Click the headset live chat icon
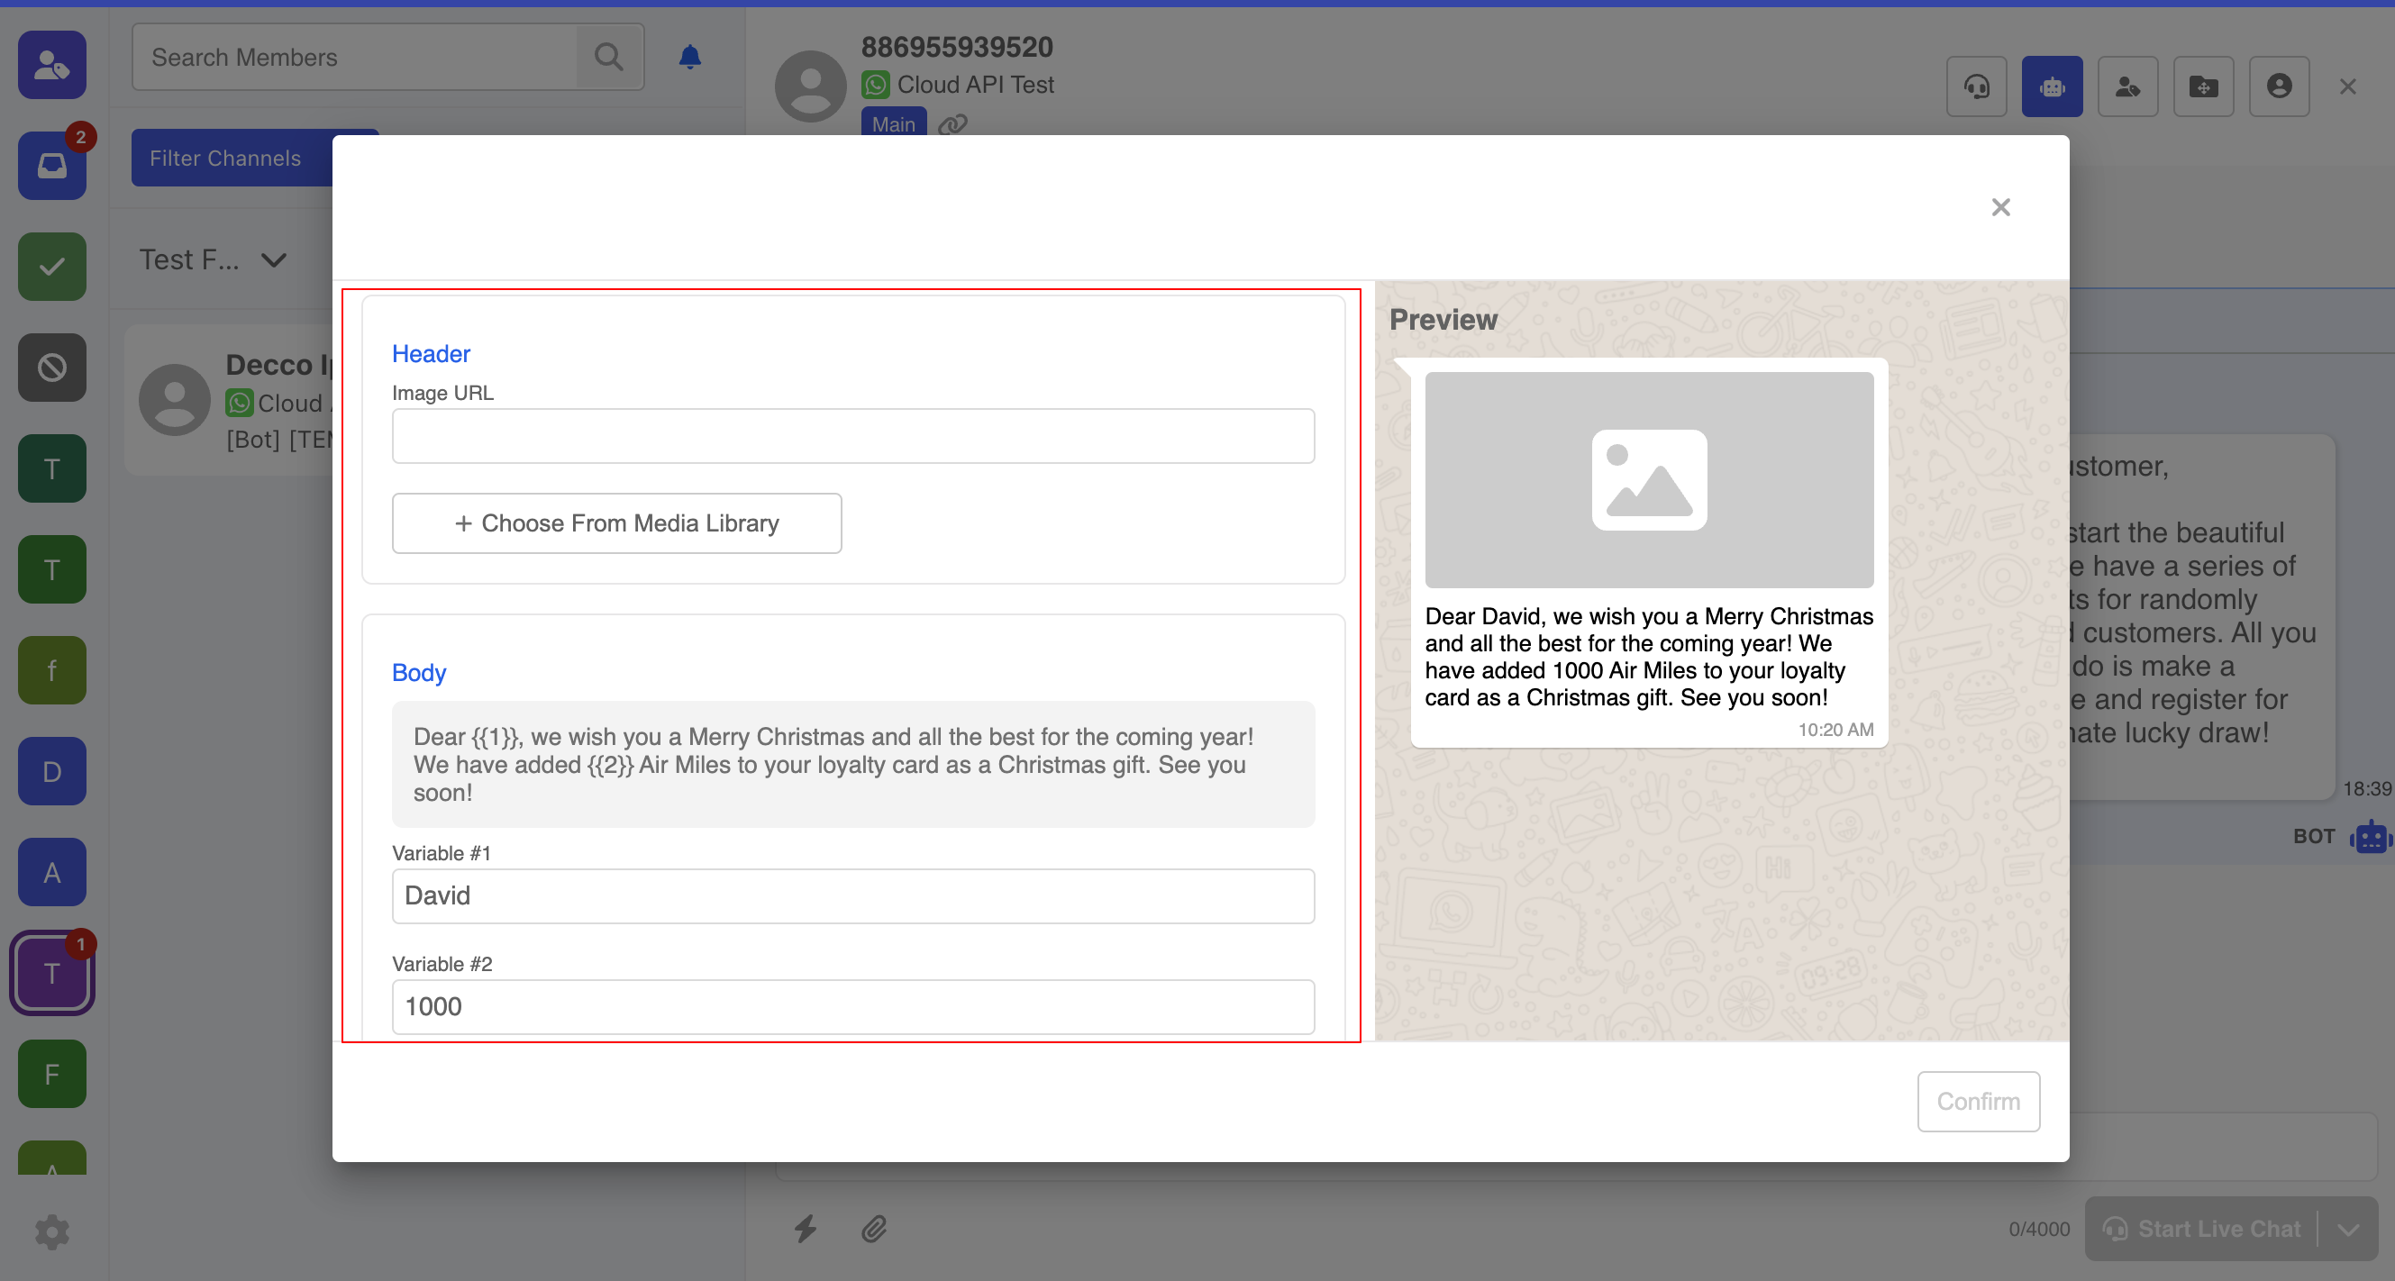This screenshot has height=1281, width=2395. (x=1976, y=86)
